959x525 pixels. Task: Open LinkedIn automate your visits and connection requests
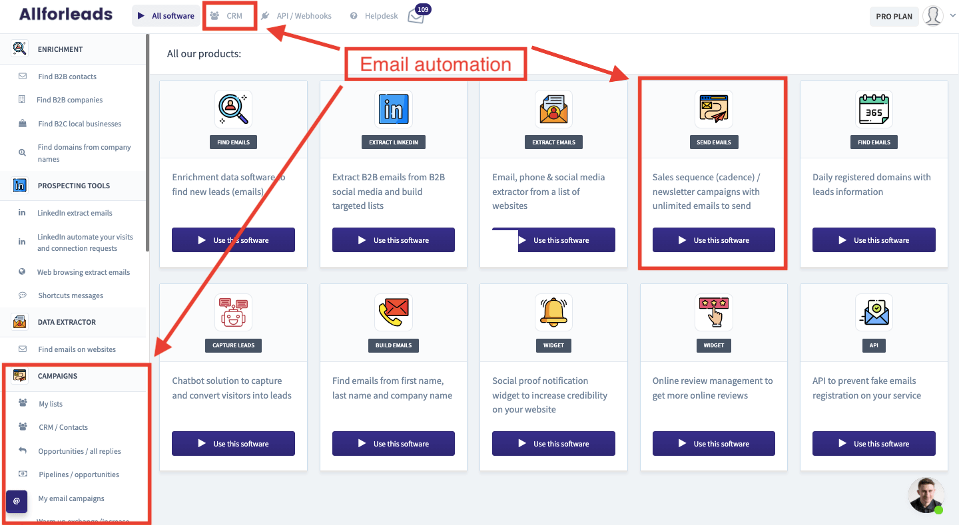85,242
